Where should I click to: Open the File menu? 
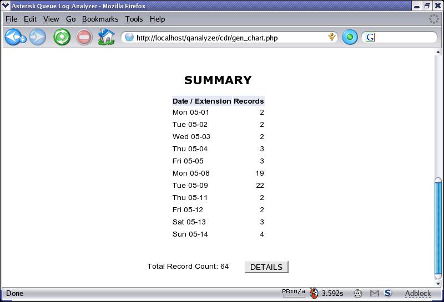pos(11,19)
